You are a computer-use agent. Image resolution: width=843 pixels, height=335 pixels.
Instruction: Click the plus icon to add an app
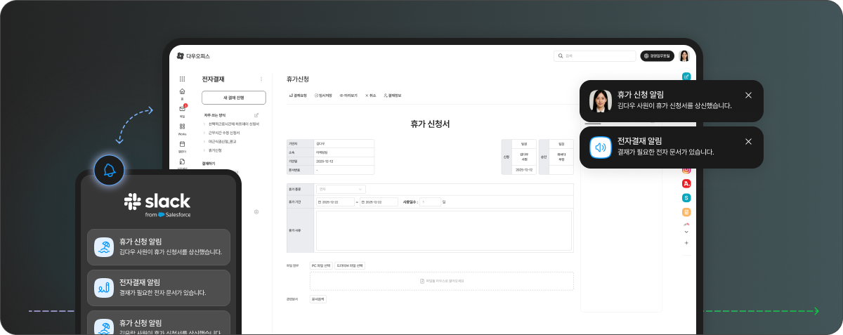pos(686,243)
